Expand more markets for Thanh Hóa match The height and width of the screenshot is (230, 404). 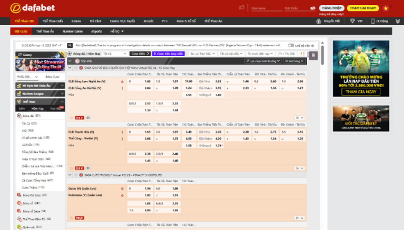(x=300, y=168)
